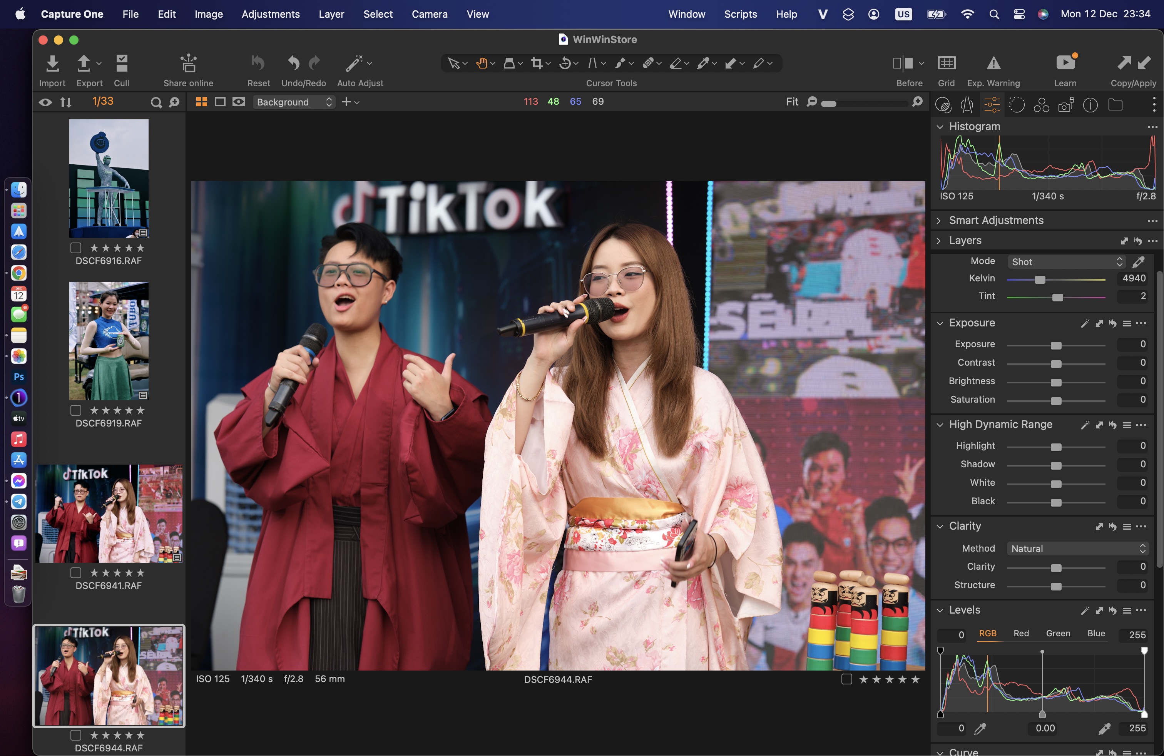Open the Metadata info tool tab

tap(1090, 105)
